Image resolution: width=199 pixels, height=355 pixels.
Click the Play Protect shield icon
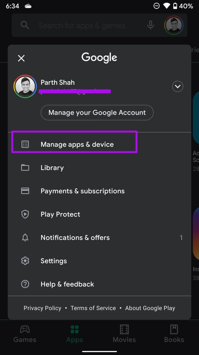[25, 214]
